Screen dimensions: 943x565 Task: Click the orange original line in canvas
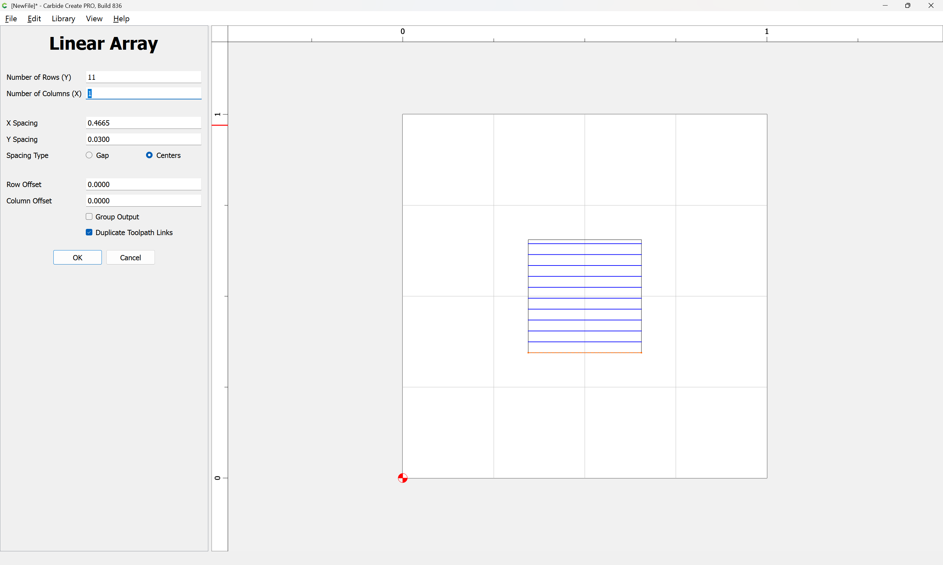(x=585, y=352)
